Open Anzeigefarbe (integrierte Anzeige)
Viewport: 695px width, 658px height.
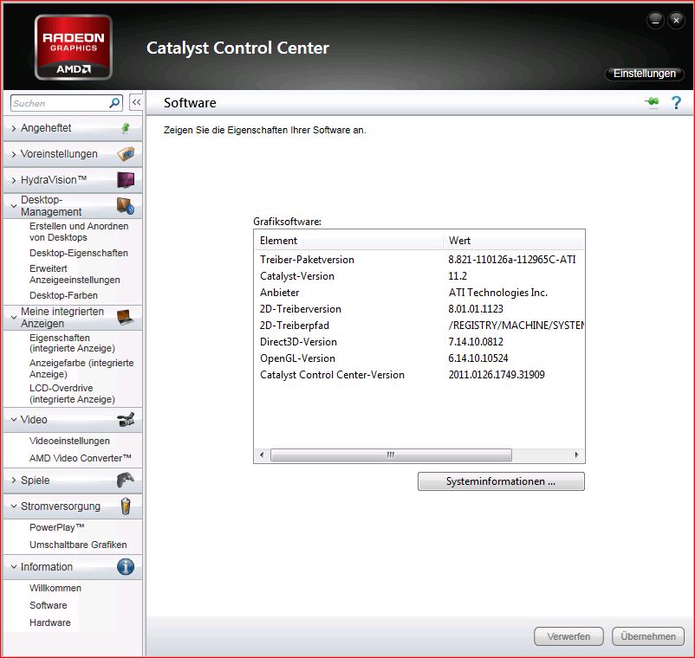81,369
